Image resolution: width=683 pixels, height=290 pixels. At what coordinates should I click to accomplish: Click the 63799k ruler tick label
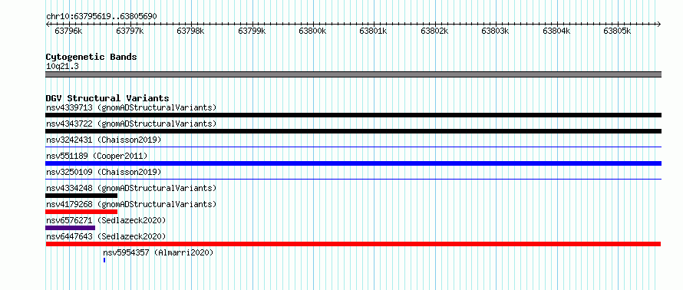coord(252,31)
